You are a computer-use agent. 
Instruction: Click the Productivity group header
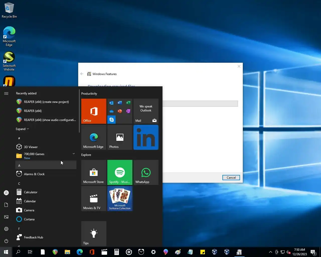coord(89,94)
